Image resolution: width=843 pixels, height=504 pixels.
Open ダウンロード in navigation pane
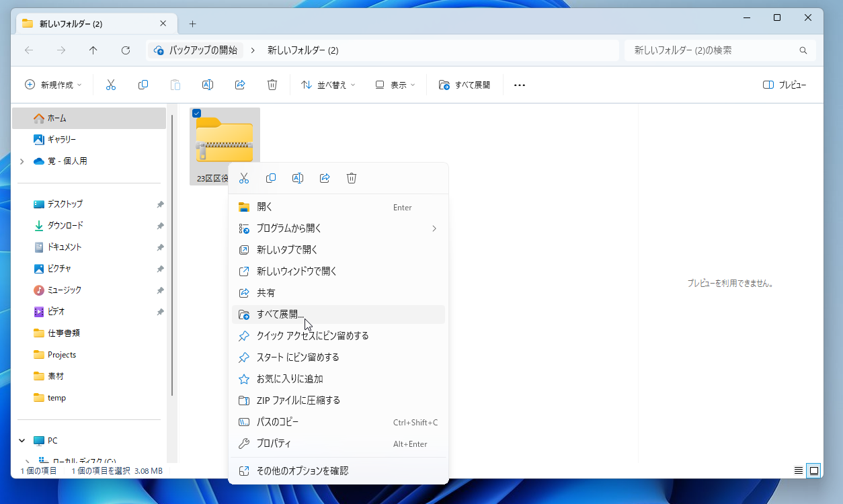[89, 226]
